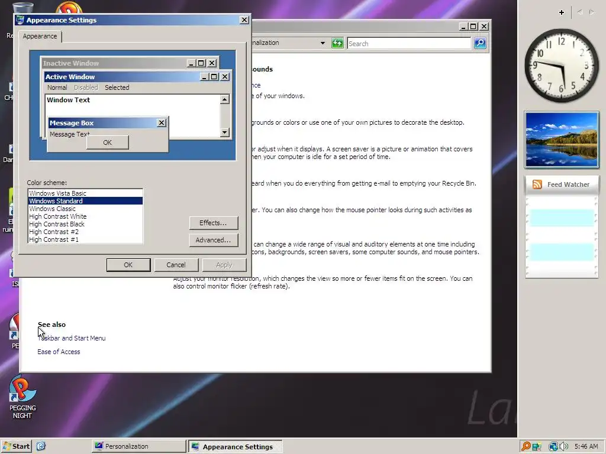Maximize the Personalization window

[473, 26]
